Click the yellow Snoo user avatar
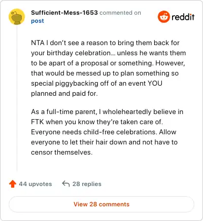Image resolution: width=203 pixels, height=221 pixels. pos(17,17)
